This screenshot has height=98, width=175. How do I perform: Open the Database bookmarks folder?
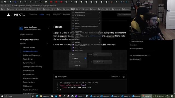point(125,9)
